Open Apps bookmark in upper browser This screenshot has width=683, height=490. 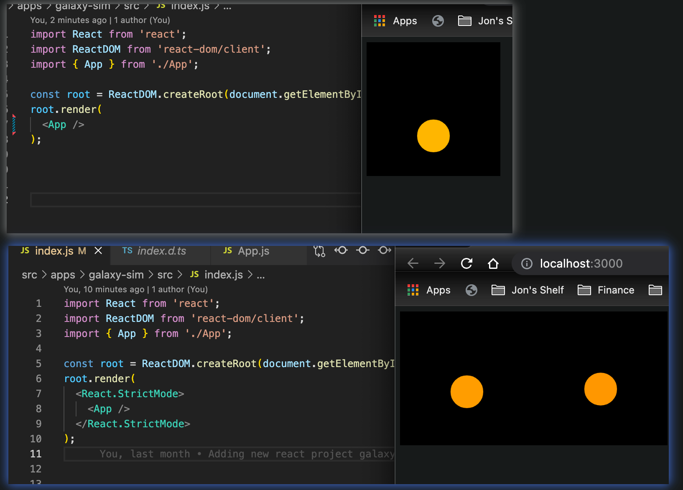pyautogui.click(x=395, y=21)
